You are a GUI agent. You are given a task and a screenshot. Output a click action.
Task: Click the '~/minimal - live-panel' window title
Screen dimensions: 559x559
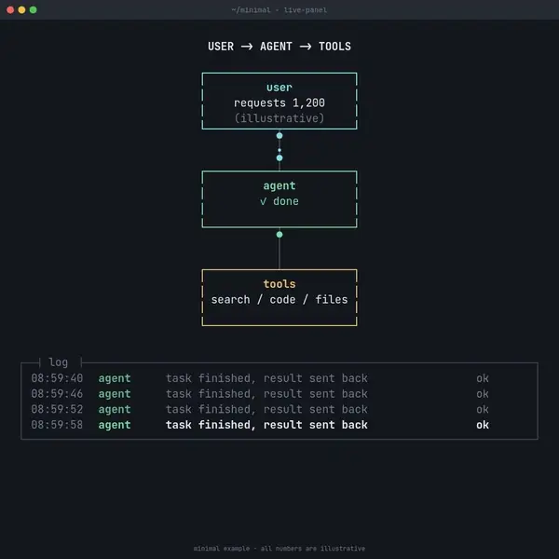coord(279,10)
